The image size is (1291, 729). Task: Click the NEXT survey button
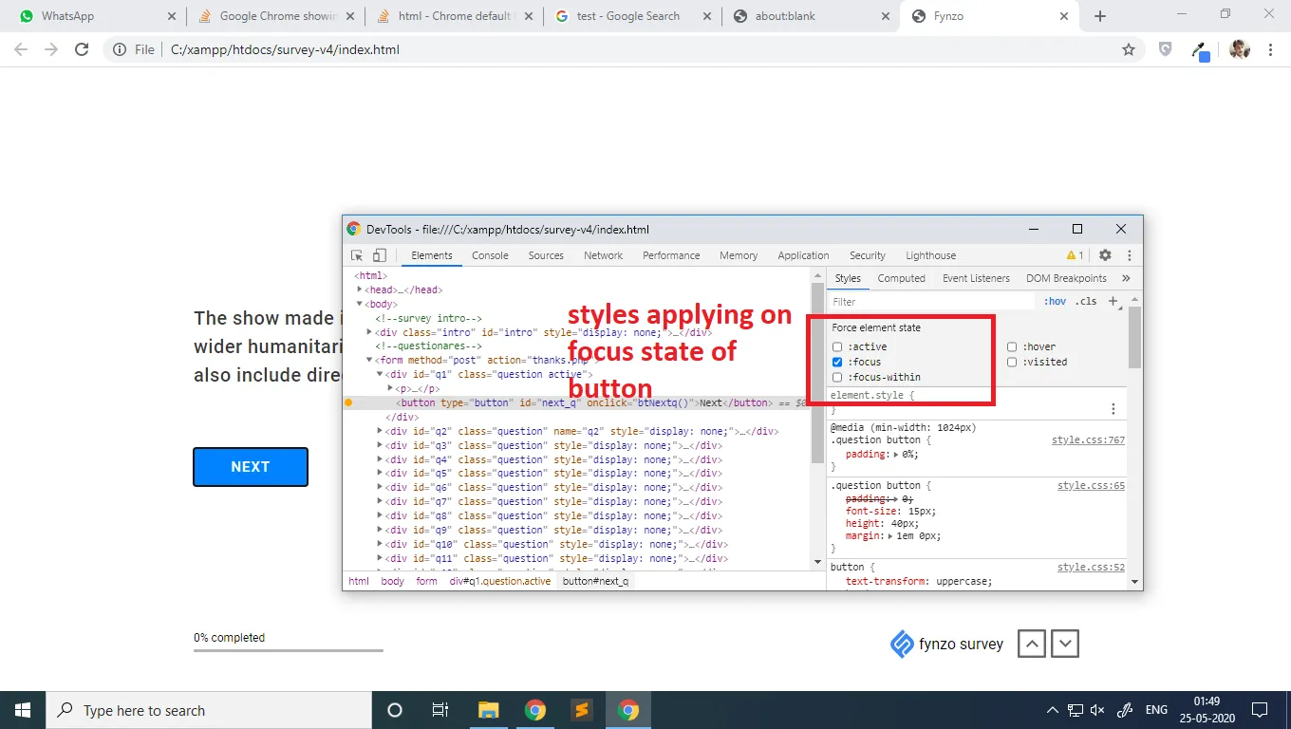coord(251,467)
